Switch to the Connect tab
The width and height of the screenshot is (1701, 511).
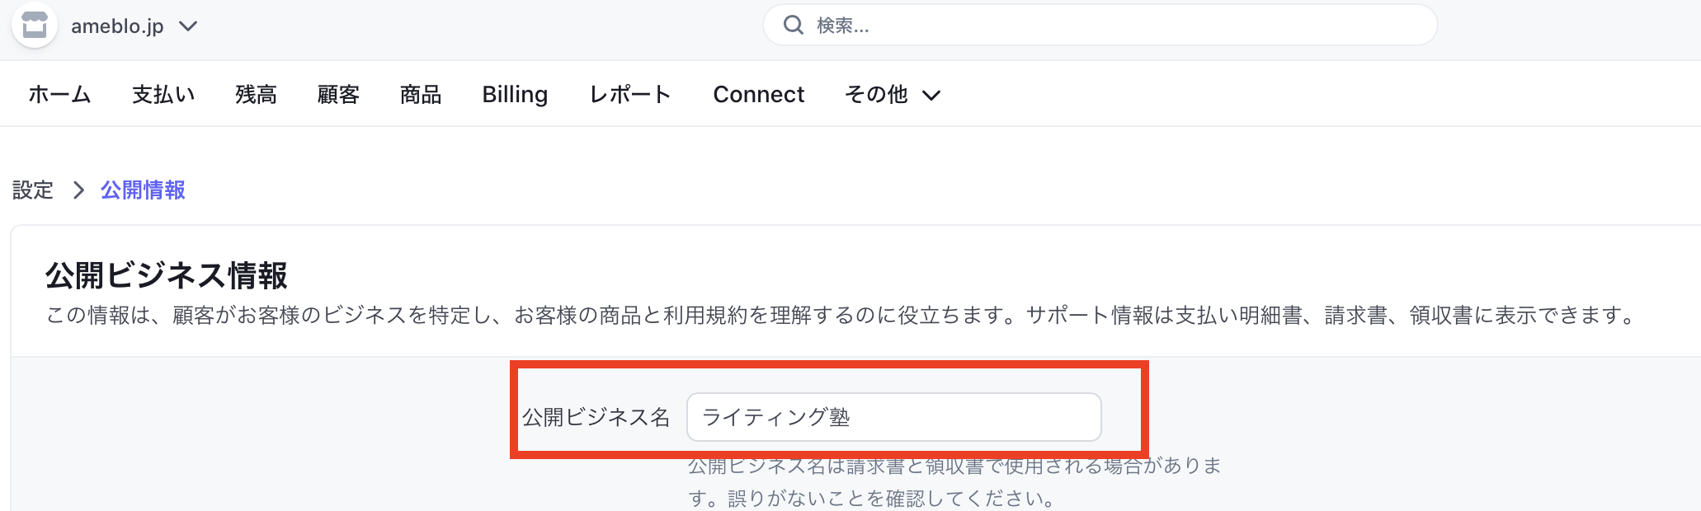point(758,95)
